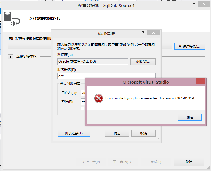Screen dimensions: 211x171
Task: Click 测试连接(T) button
Action: pyautogui.click(x=74, y=133)
